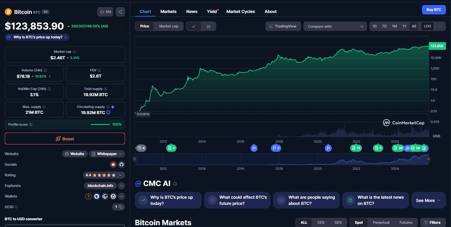Open the chart more options ellipsis
Viewport: 451px width, 227px height.
pos(441,26)
